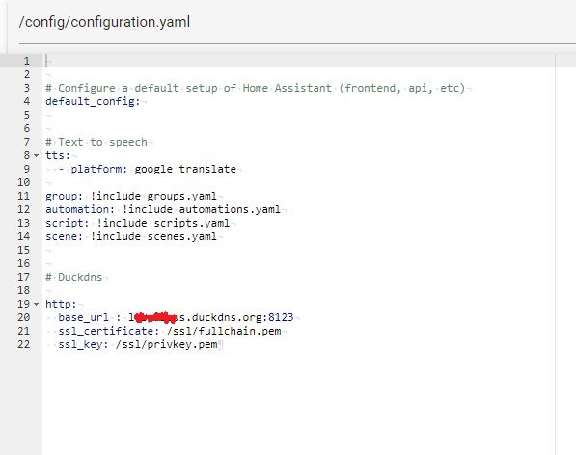Click line number 14 in gutter
This screenshot has width=576, height=455.
click(24, 236)
